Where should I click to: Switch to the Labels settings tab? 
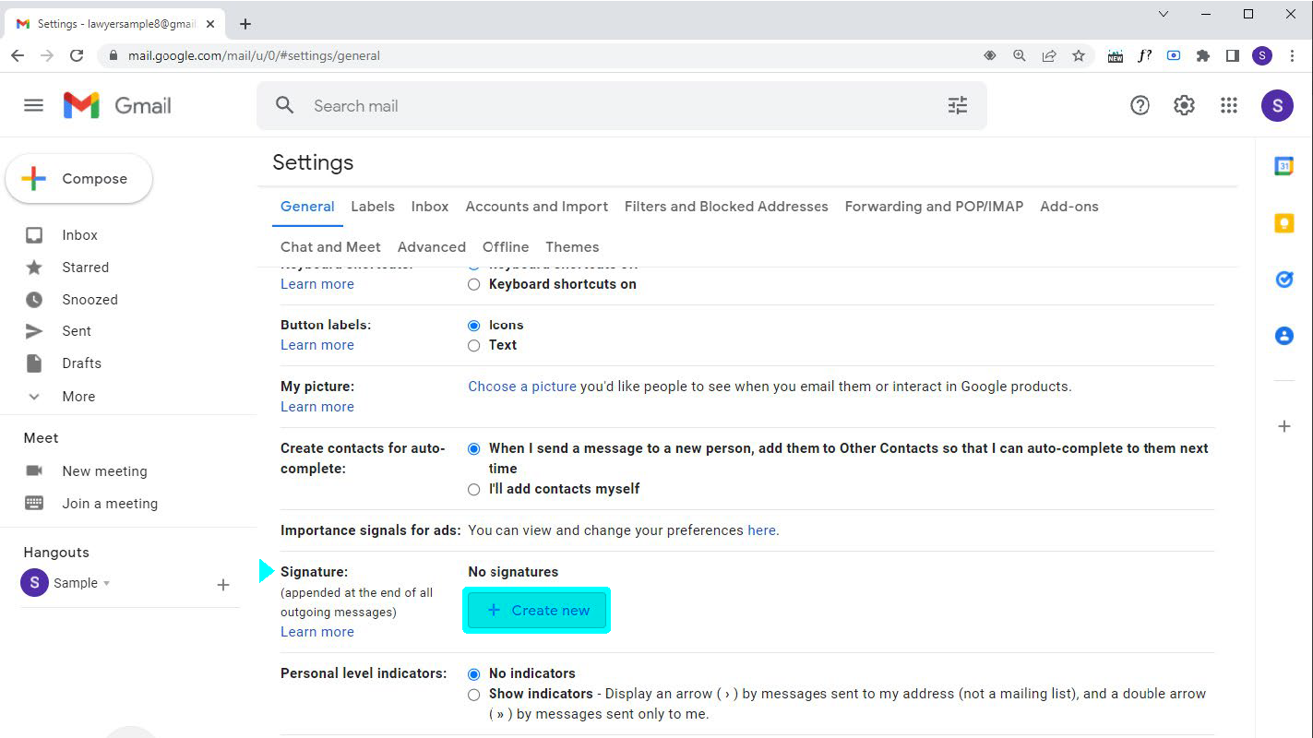click(372, 206)
